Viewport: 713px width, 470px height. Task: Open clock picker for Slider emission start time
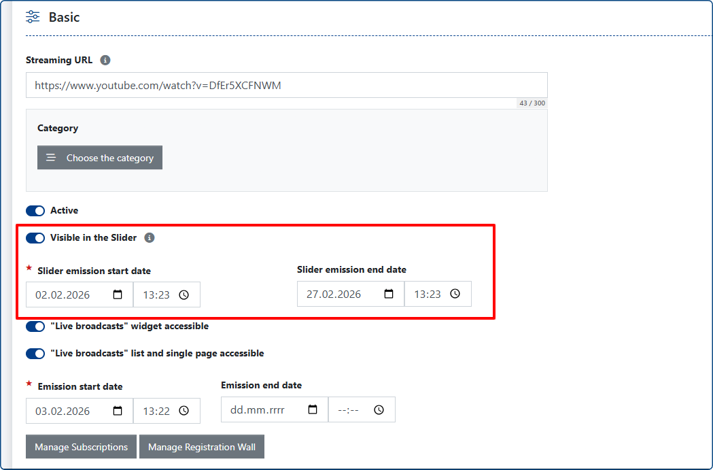point(184,295)
